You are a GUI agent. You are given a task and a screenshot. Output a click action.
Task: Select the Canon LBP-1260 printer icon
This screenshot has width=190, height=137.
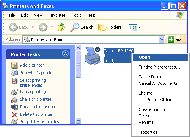coord(93,56)
